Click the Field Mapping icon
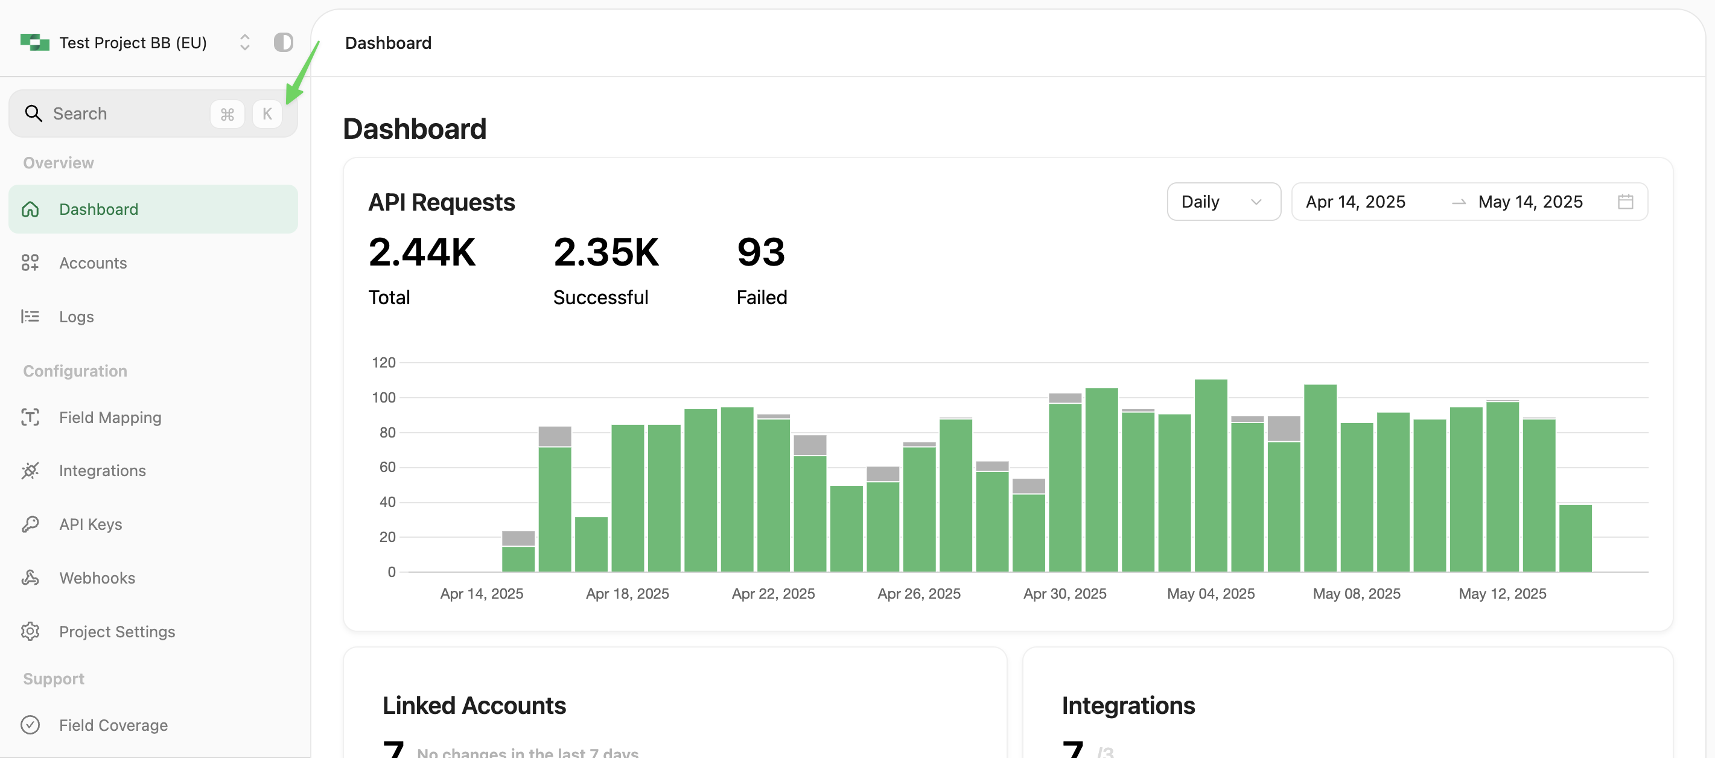This screenshot has width=1715, height=758. (x=31, y=418)
